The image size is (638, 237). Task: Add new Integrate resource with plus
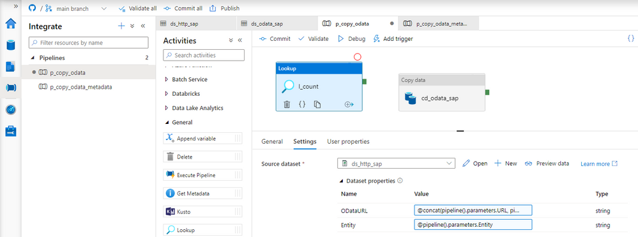point(121,26)
